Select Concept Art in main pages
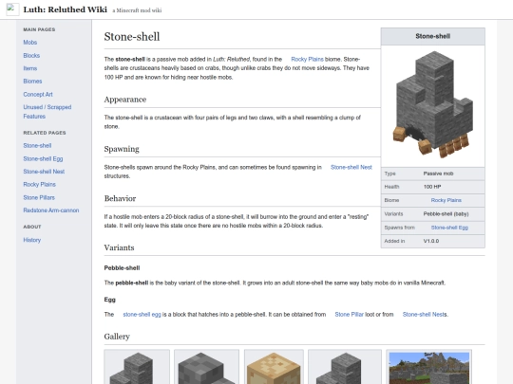Image resolution: width=513 pixels, height=384 pixels. [38, 95]
